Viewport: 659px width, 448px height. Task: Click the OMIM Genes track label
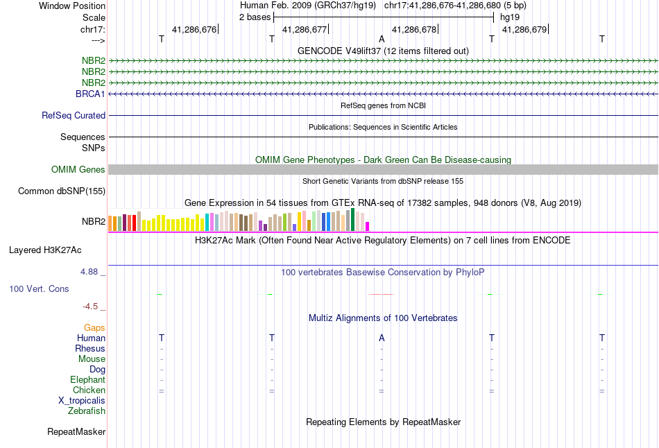coord(78,169)
